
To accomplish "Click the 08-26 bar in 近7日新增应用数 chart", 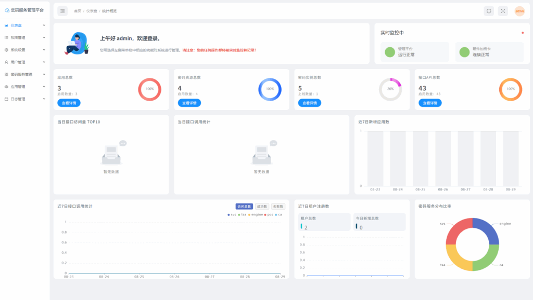I will pyautogui.click(x=443, y=158).
